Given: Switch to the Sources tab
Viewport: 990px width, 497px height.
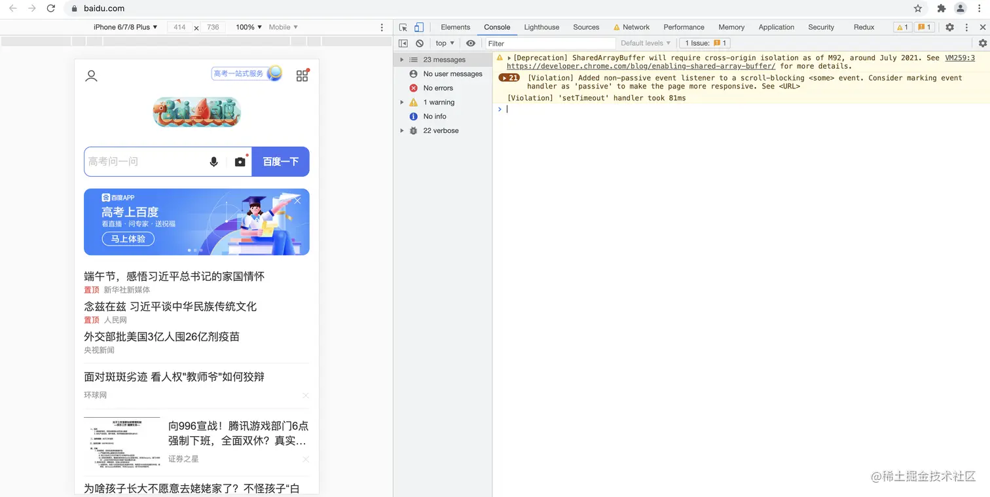Looking at the screenshot, I should (x=586, y=28).
